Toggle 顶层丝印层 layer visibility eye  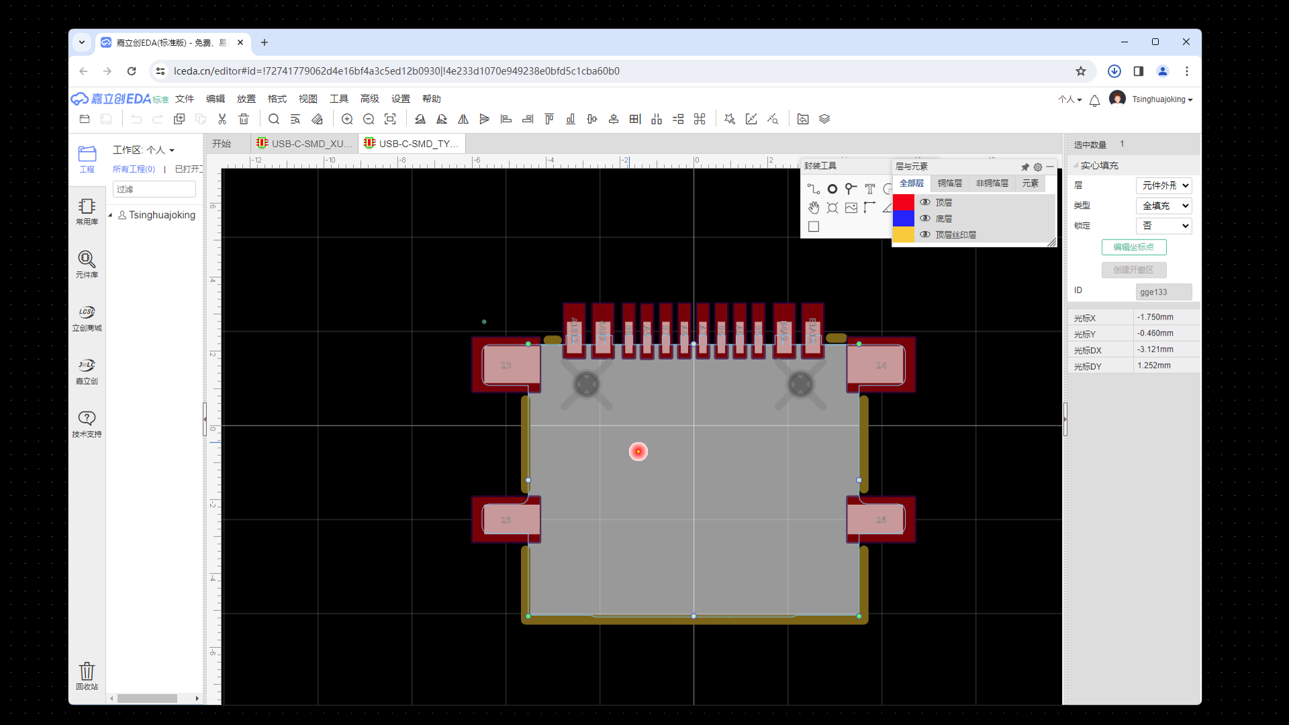(x=925, y=235)
